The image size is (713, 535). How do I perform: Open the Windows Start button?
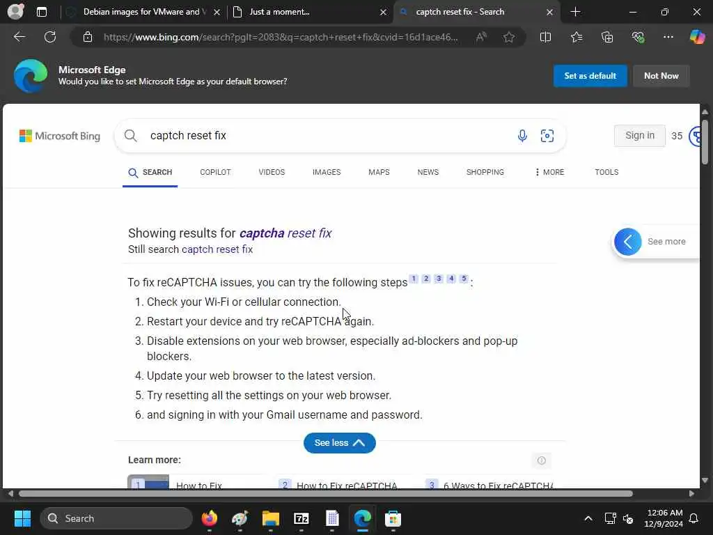point(22,518)
